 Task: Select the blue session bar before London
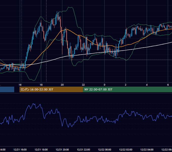[x=7, y=89]
